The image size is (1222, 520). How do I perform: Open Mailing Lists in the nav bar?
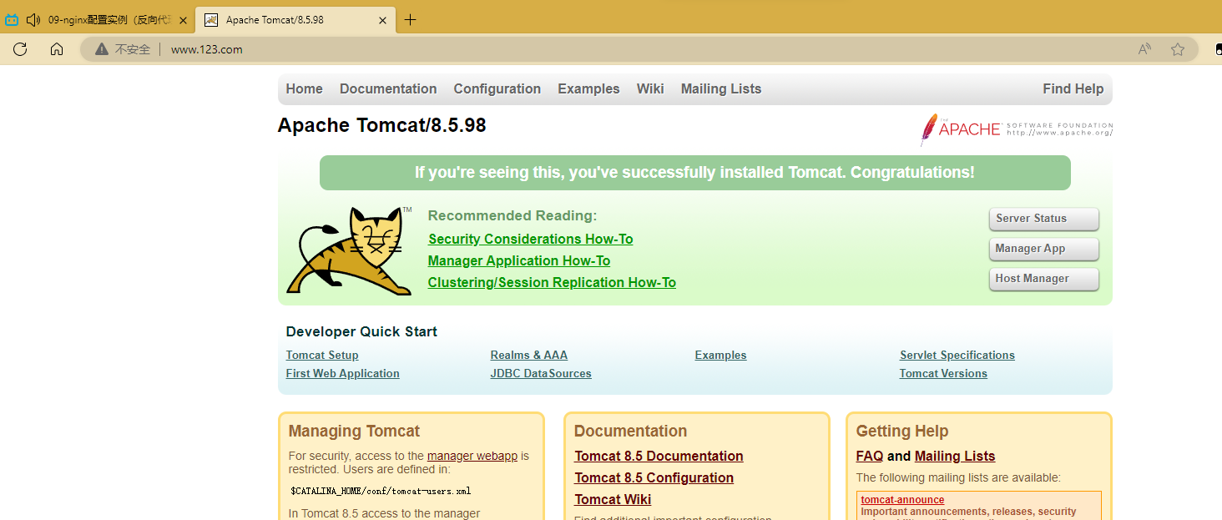click(721, 88)
